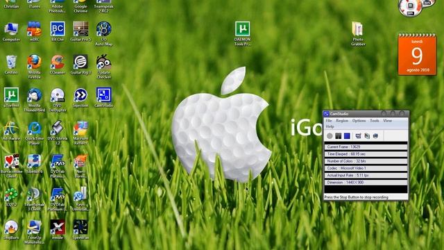Open the File menu in CamStudio
The width and height of the screenshot is (444, 250).
[x=329, y=121]
